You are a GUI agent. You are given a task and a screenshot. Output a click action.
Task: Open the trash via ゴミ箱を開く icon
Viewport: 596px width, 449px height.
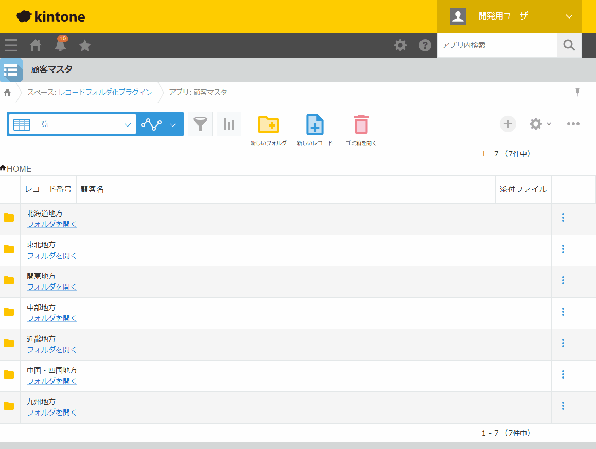[360, 124]
